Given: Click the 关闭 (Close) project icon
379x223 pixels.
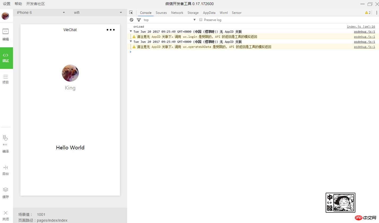Looking at the screenshot, I should point(6,215).
